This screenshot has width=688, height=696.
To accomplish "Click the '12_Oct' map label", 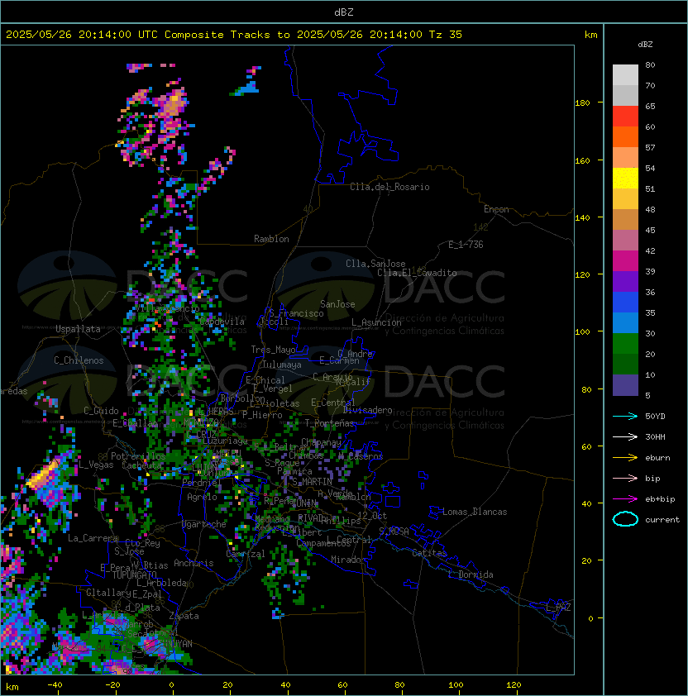I will coord(372,516).
